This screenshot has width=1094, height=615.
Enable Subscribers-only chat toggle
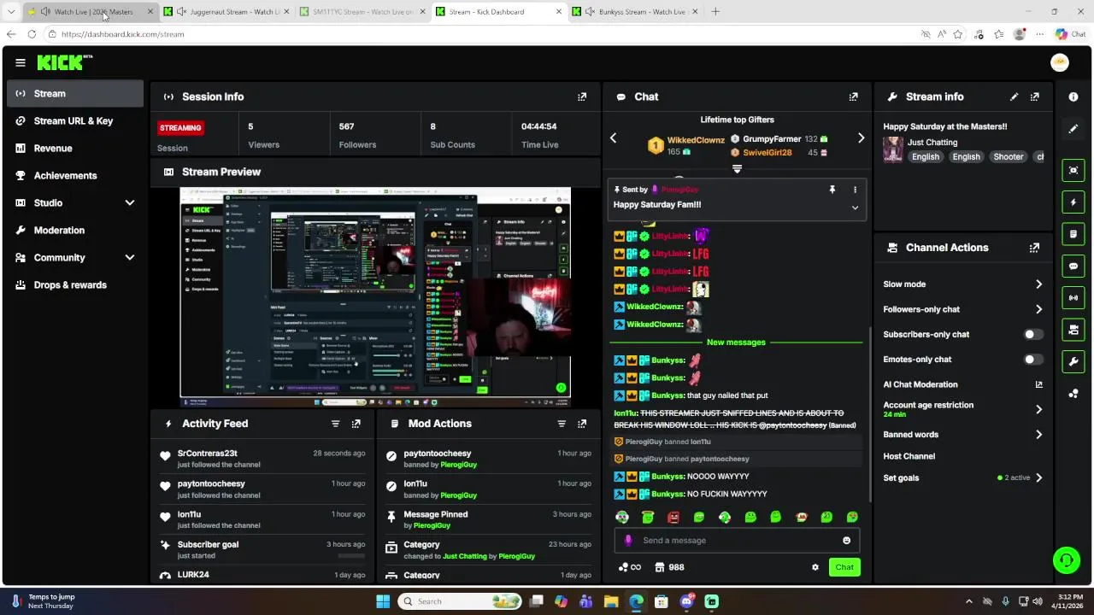[x=1033, y=334]
